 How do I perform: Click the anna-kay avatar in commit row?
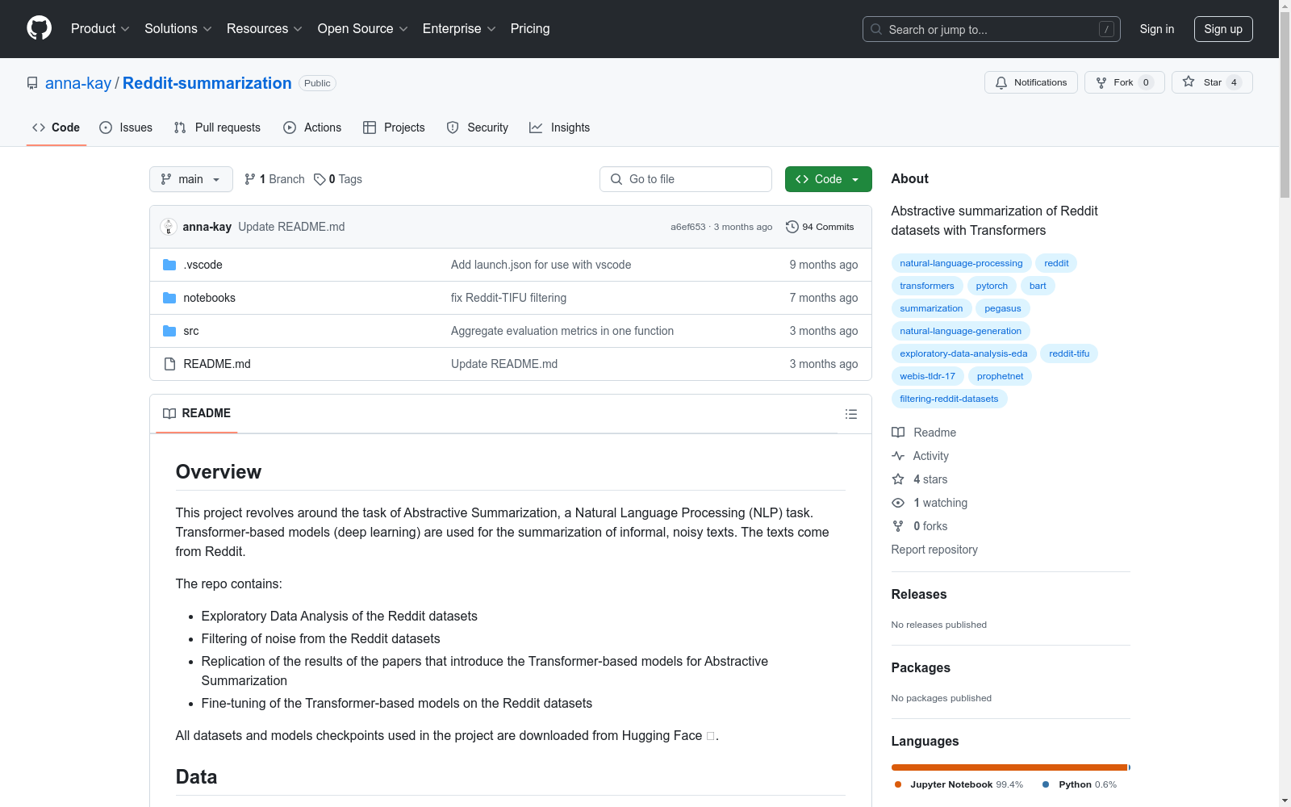coord(169,227)
